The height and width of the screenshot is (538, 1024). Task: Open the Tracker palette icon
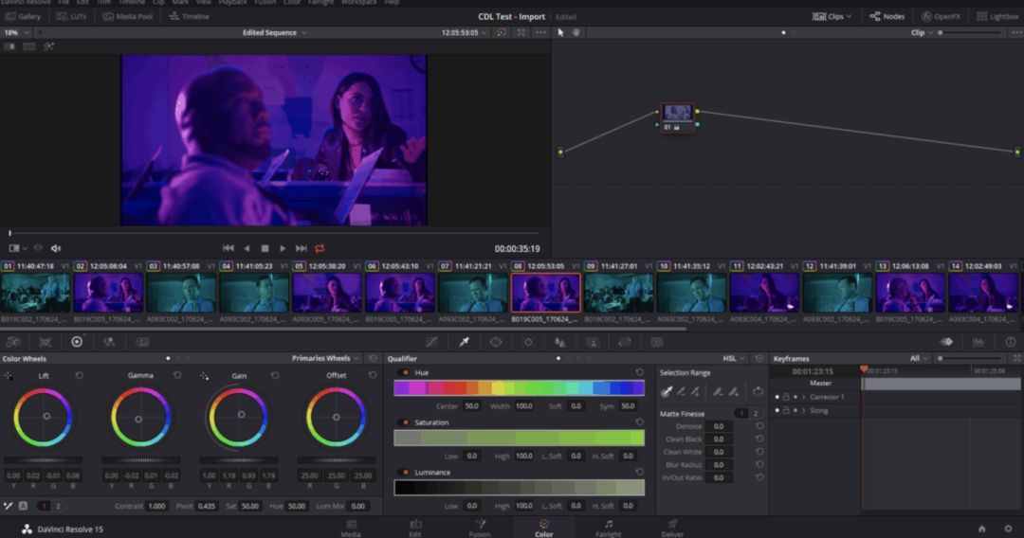click(528, 342)
